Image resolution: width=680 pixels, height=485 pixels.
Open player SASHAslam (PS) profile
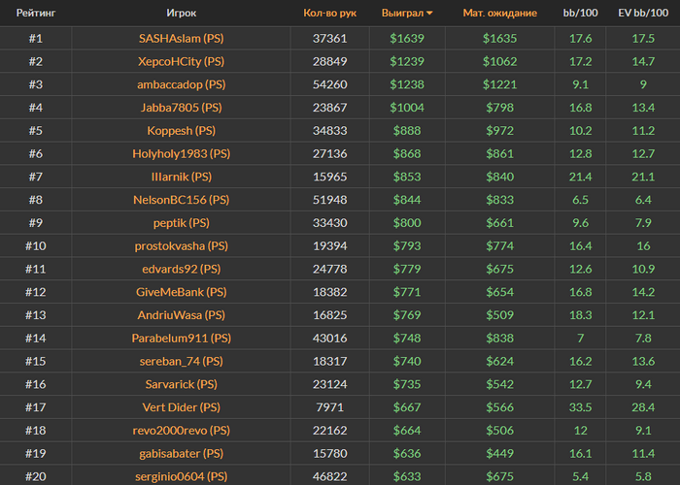pos(182,38)
